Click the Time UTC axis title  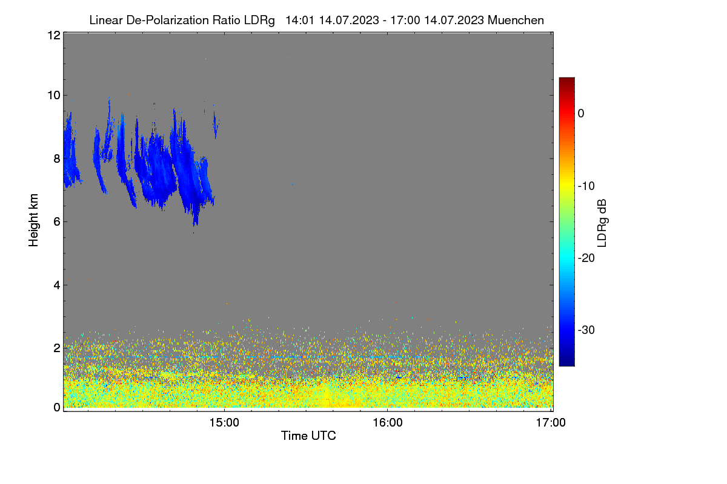point(308,436)
